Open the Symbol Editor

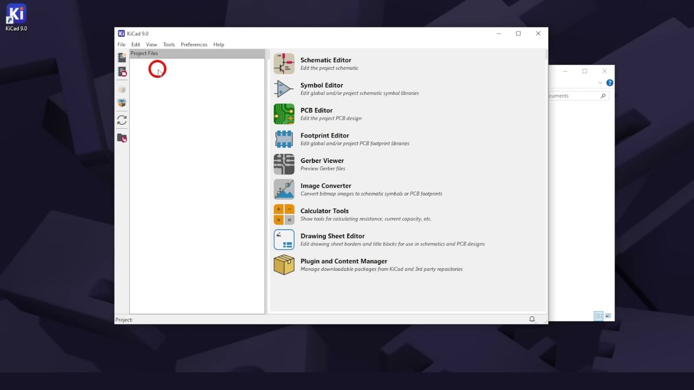284,89
